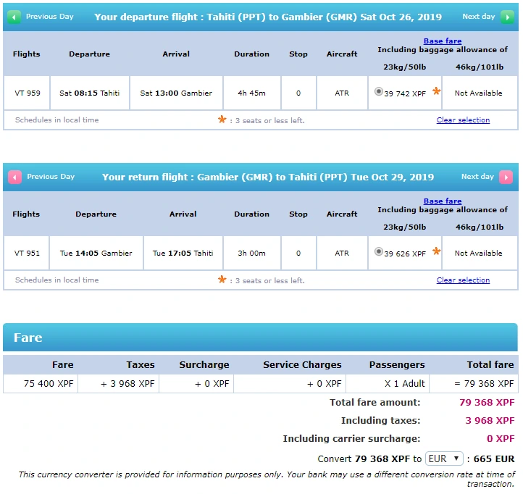Image resolution: width=523 pixels, height=494 pixels.
Task: Click the pink 79 368 XPF total amount
Action: 487,402
